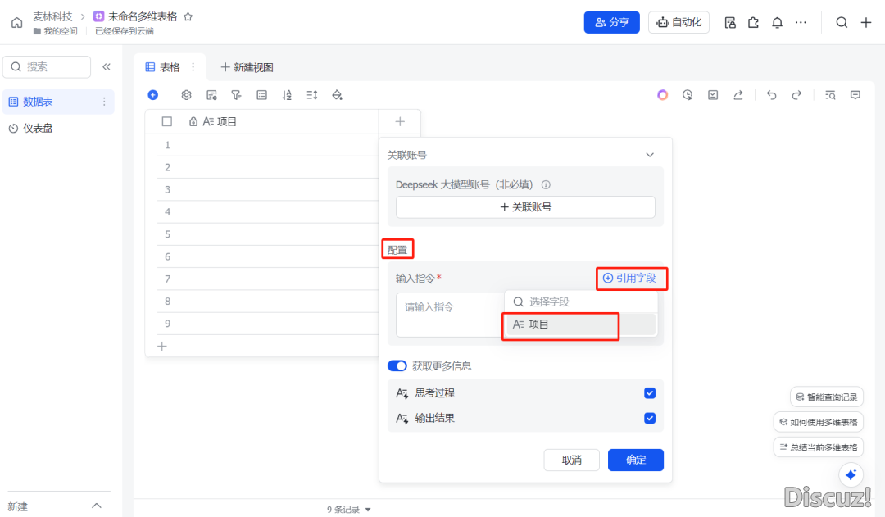Click the Deepseek account info icon
Viewport: 885px width, 517px height.
pyautogui.click(x=546, y=184)
